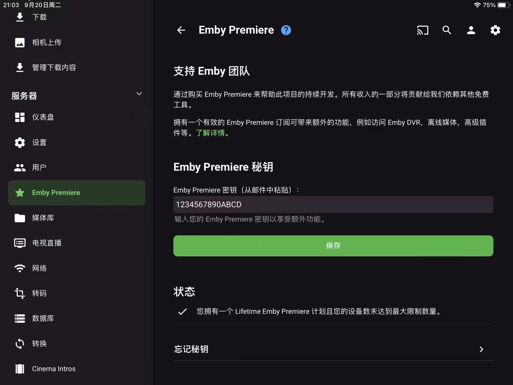Screen dimensions: 513x385
Task: Click the green 保存 button
Action: coord(333,246)
